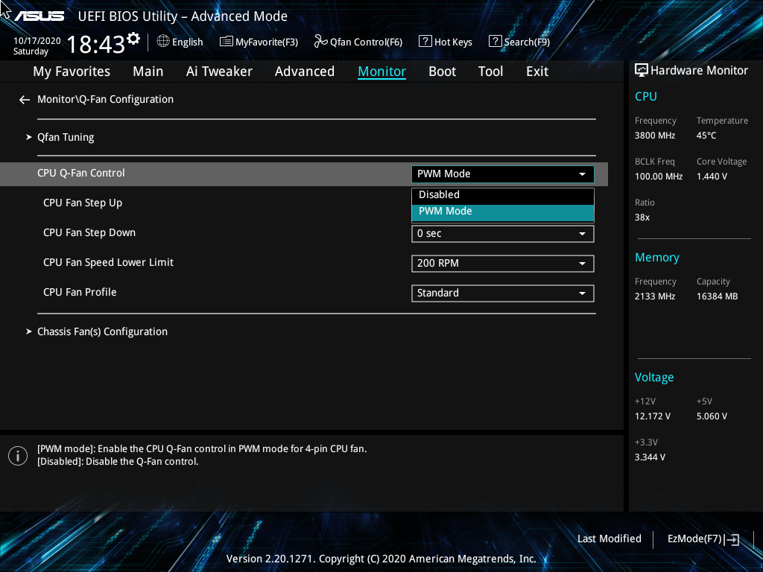
Task: Click the ASUS logo
Action: click(x=39, y=16)
